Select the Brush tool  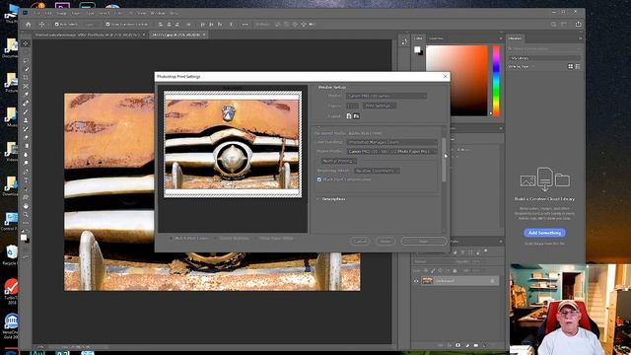26,111
